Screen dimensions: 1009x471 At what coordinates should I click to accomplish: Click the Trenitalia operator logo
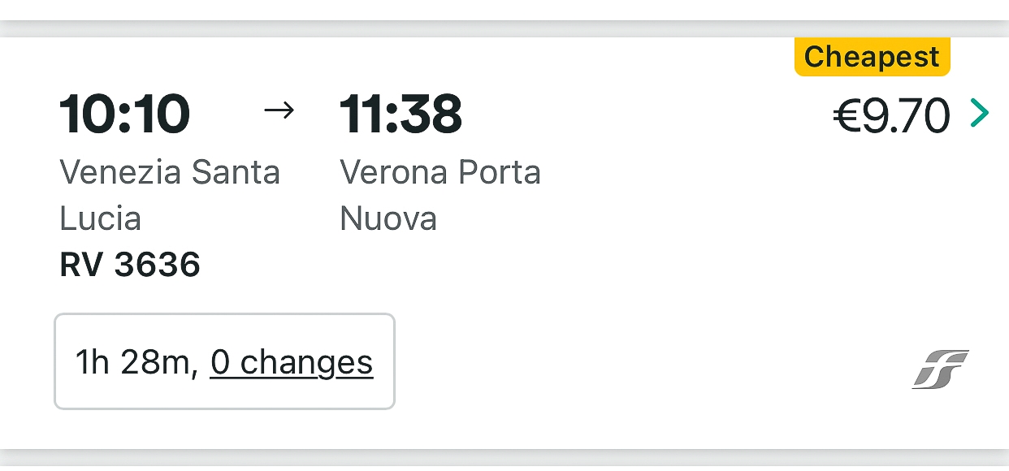(941, 369)
